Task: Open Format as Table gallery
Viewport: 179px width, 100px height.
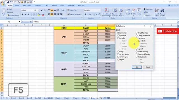Action: [x=114, y=12]
